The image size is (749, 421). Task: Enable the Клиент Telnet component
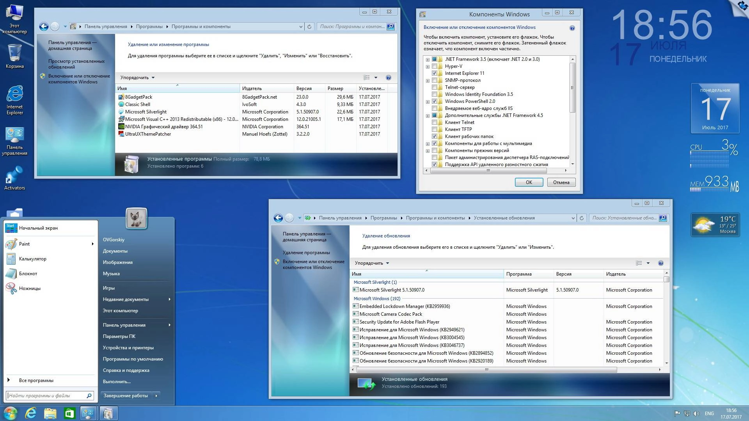click(435, 122)
